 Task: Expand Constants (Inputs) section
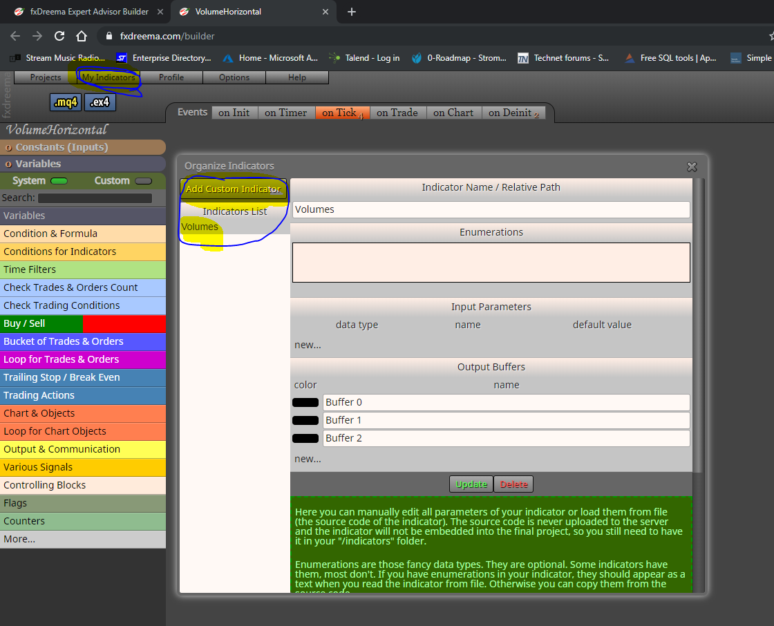[83, 147]
